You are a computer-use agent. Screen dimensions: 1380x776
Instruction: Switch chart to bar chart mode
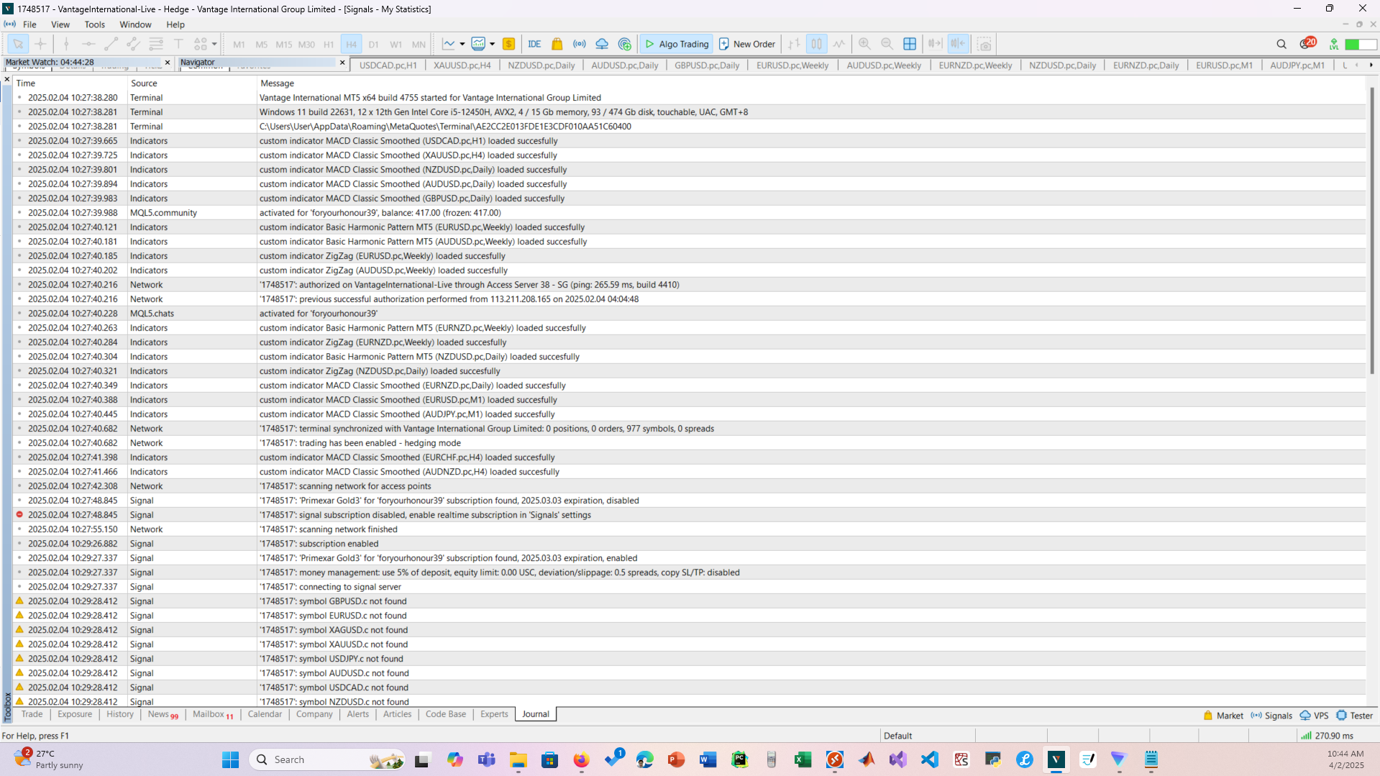pos(794,44)
